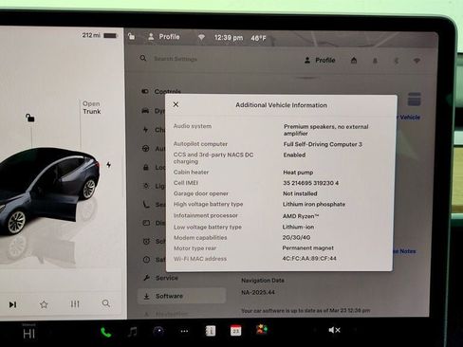463x347 pixels.
Task: Select the Autopilot steering wheel icon
Action: (x=145, y=148)
